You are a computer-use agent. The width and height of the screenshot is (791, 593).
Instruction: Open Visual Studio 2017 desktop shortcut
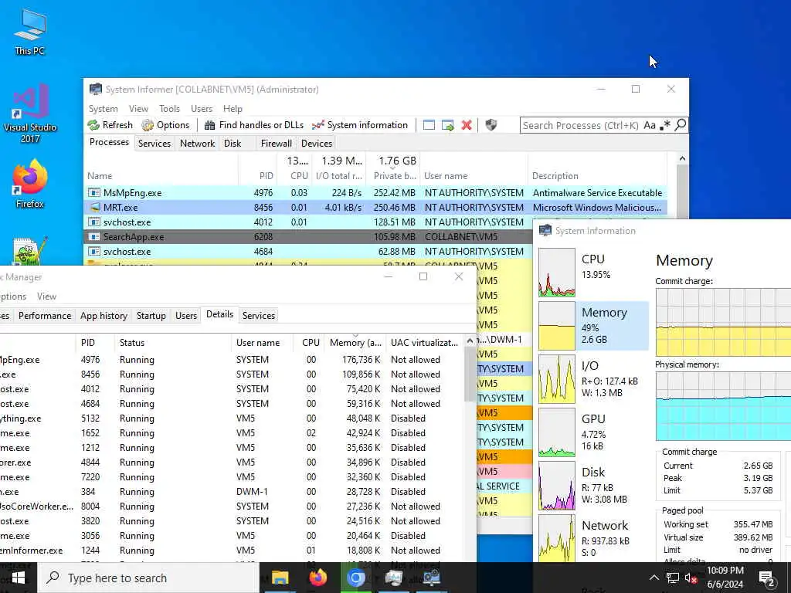click(30, 114)
